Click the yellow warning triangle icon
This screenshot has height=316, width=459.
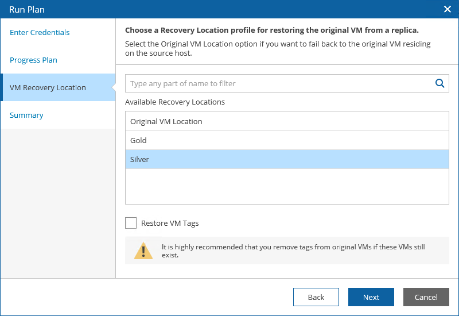point(143,251)
